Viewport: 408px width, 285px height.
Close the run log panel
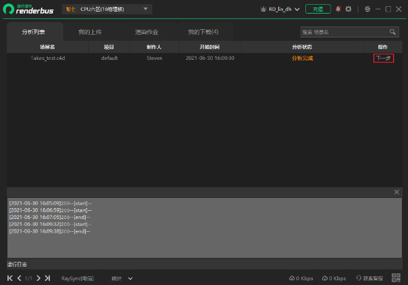coord(397,192)
